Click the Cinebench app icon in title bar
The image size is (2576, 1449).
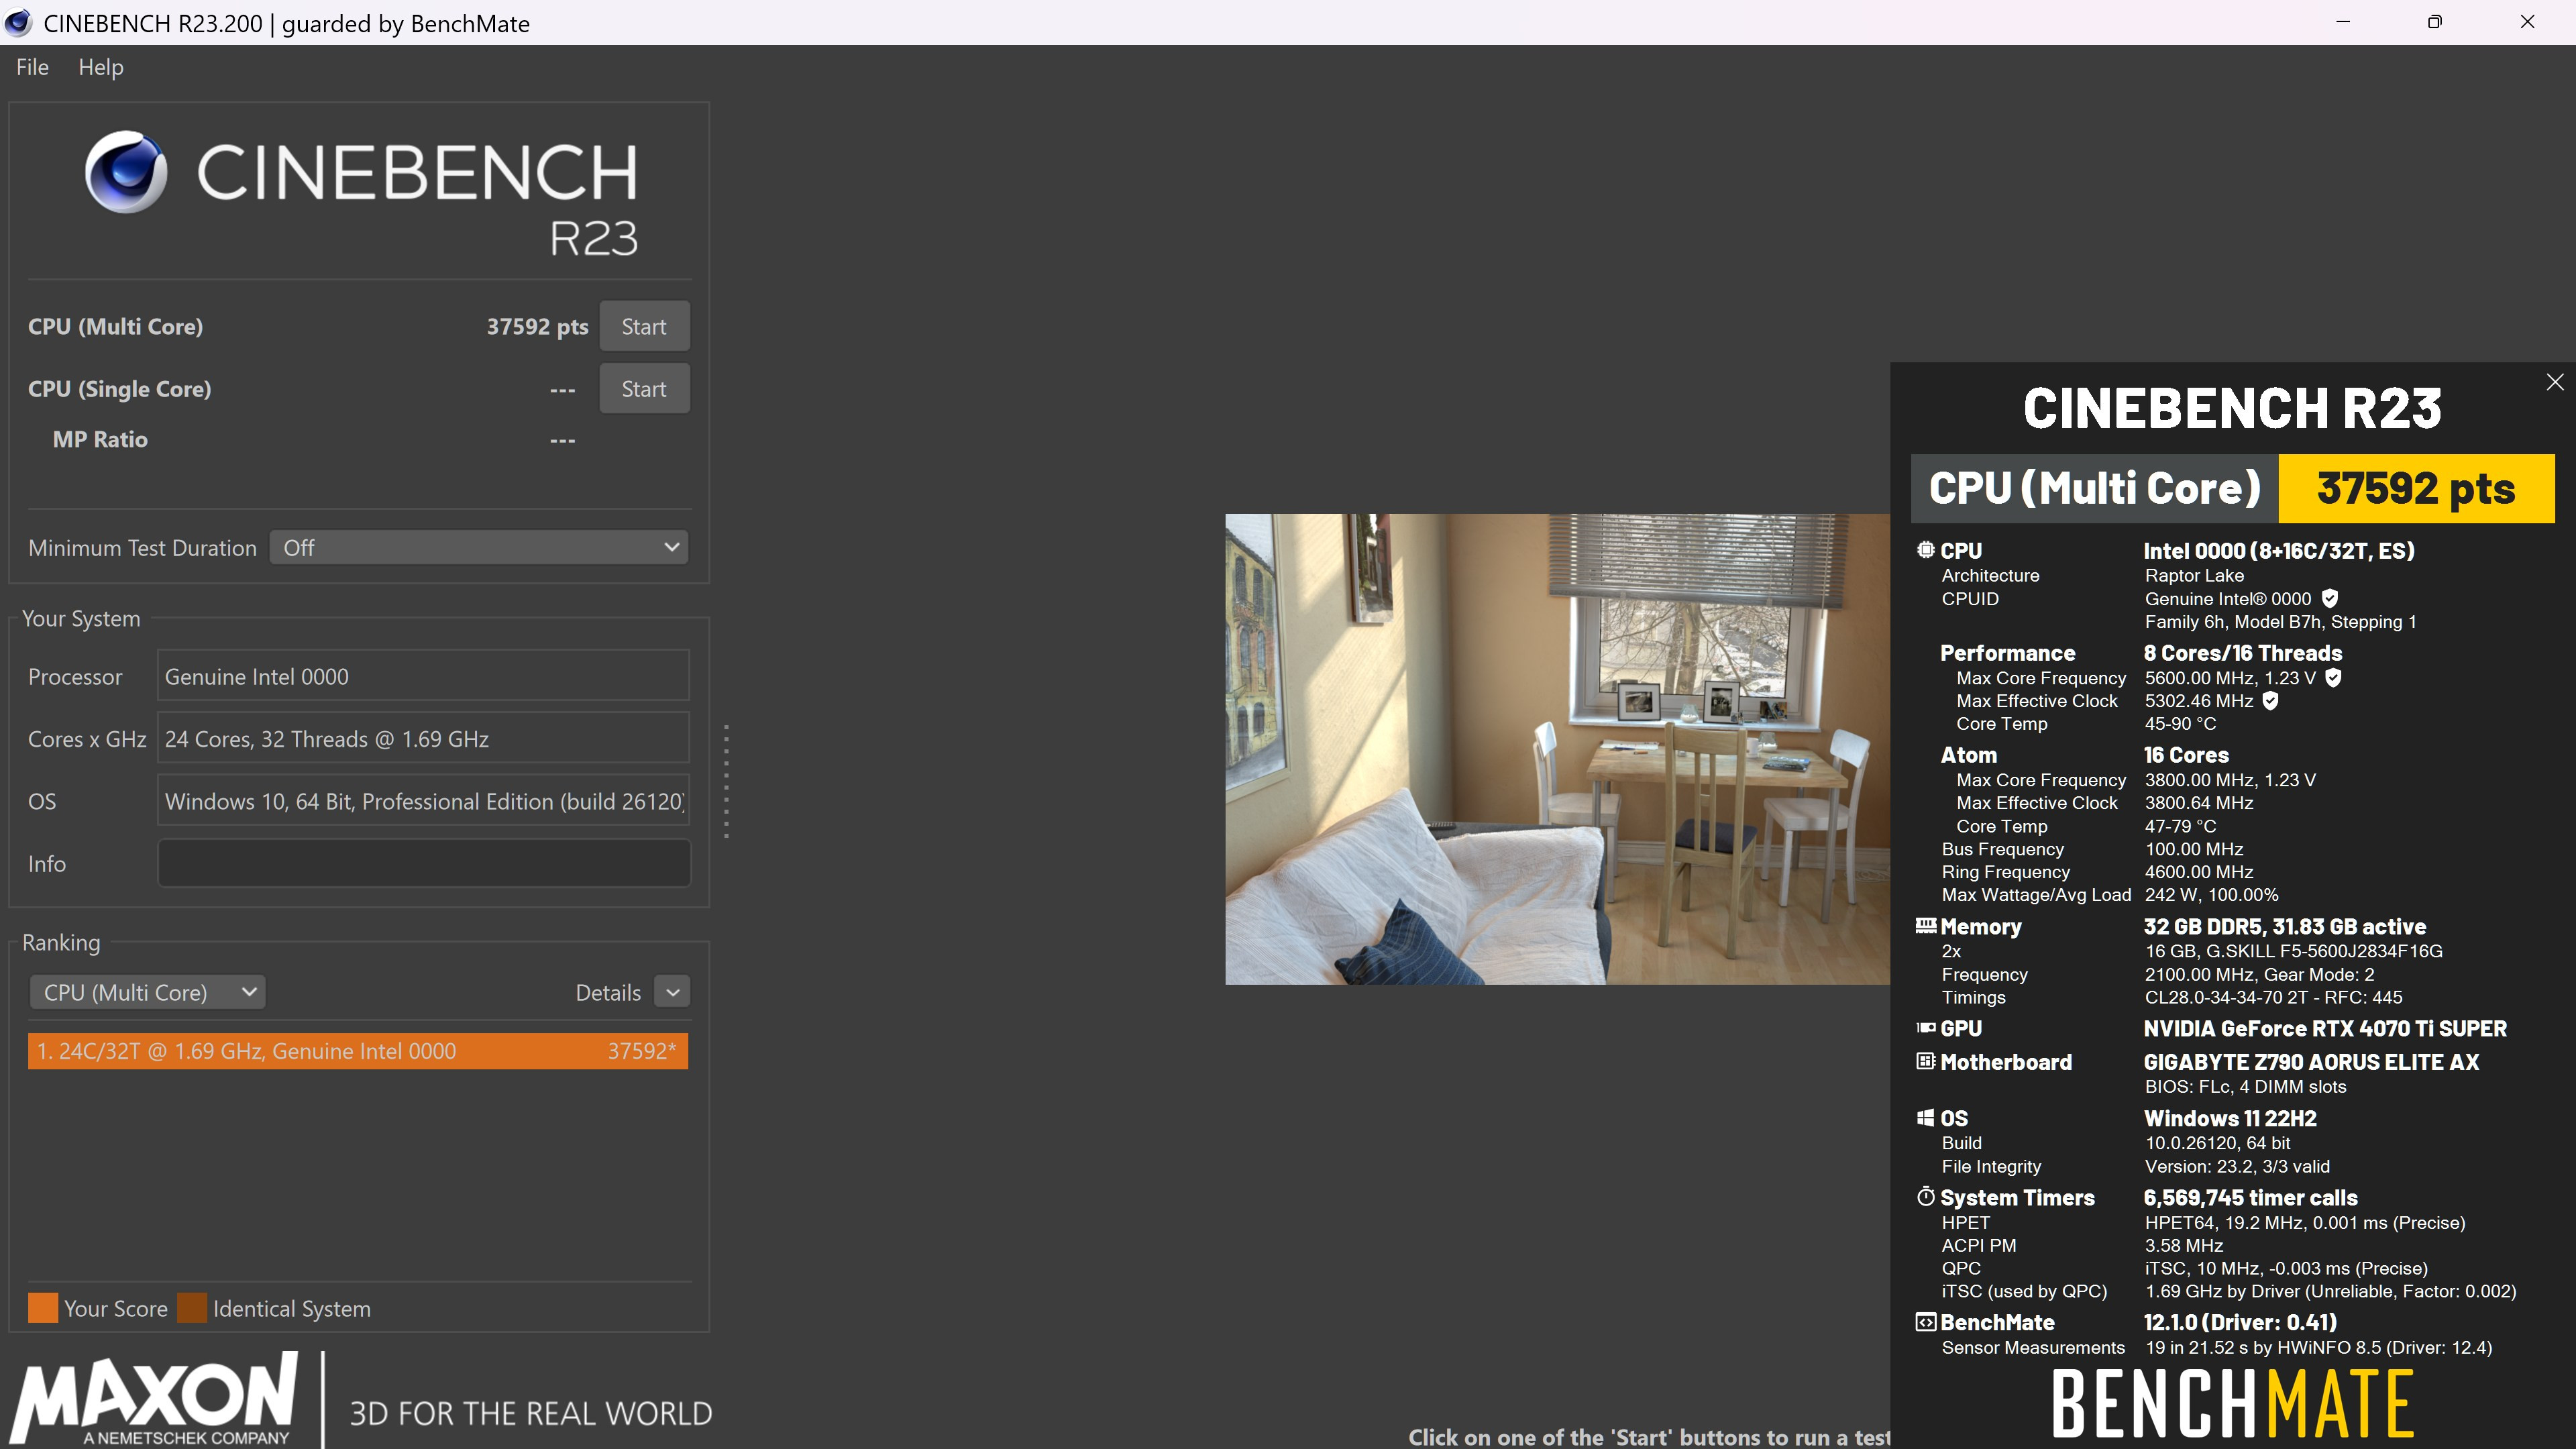18,22
